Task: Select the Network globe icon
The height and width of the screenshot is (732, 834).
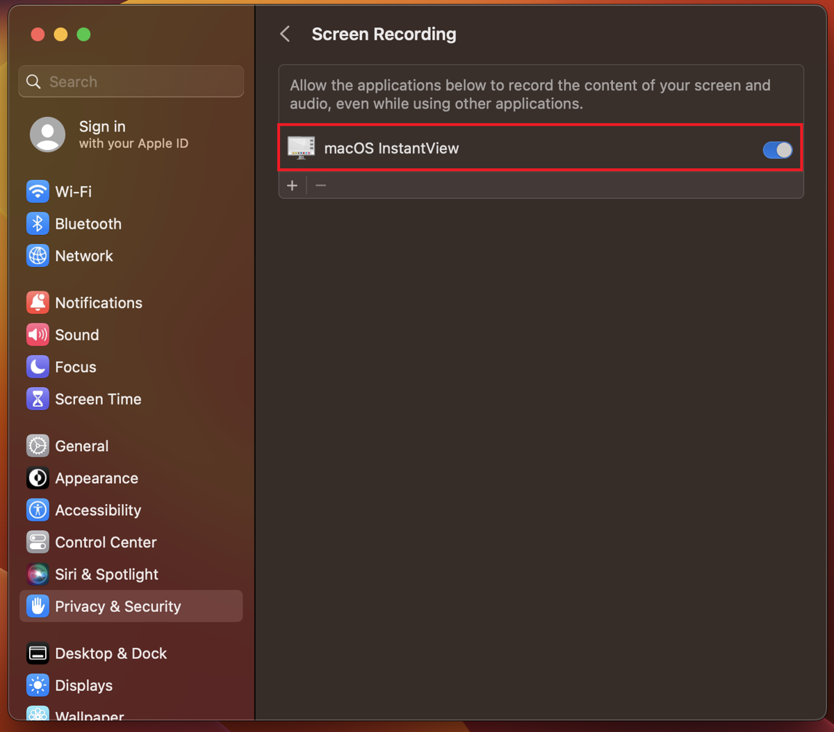Action: tap(38, 256)
